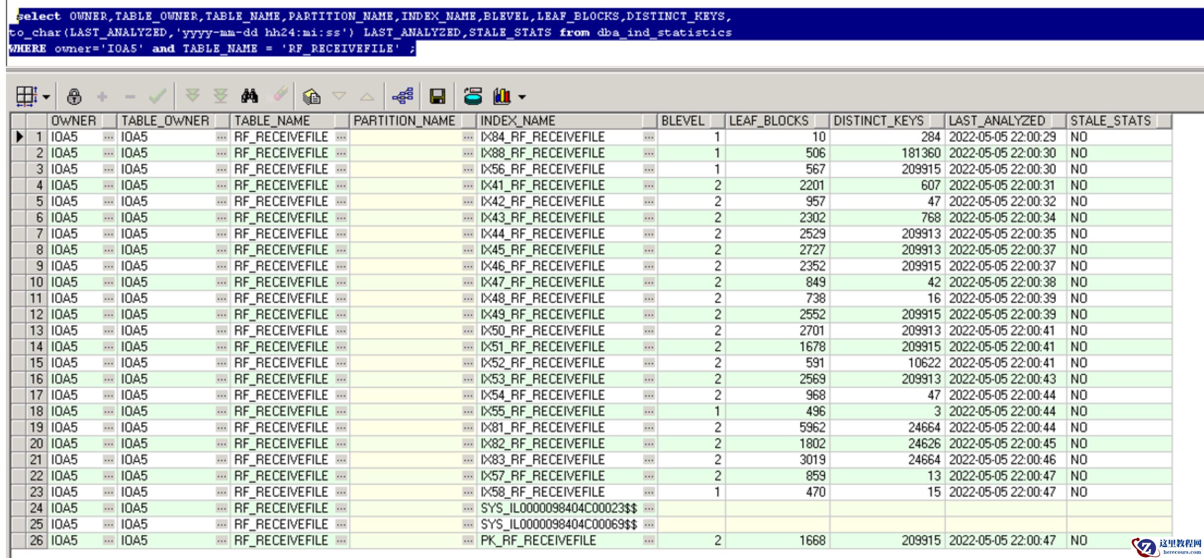The height and width of the screenshot is (558, 1204).
Task: Click the padlock edit data icon
Action: tap(74, 96)
